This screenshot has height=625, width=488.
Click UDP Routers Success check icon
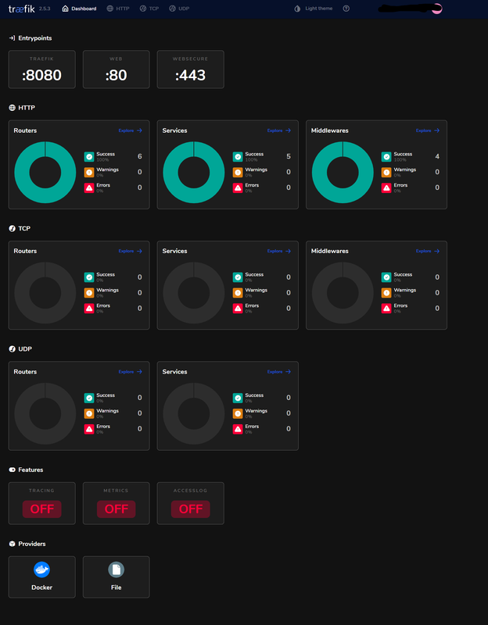point(89,398)
